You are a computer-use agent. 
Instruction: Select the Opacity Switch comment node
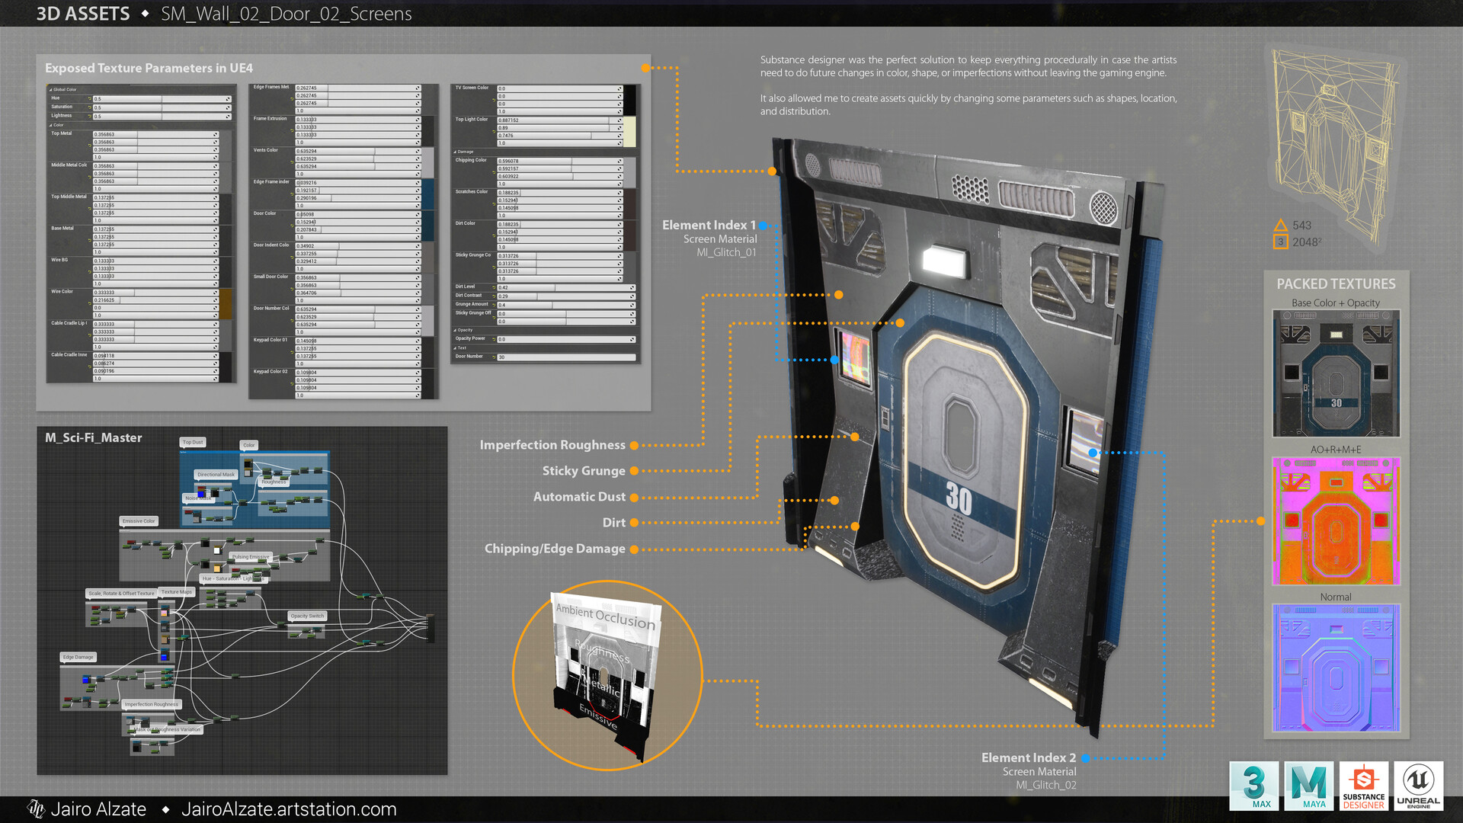(307, 616)
